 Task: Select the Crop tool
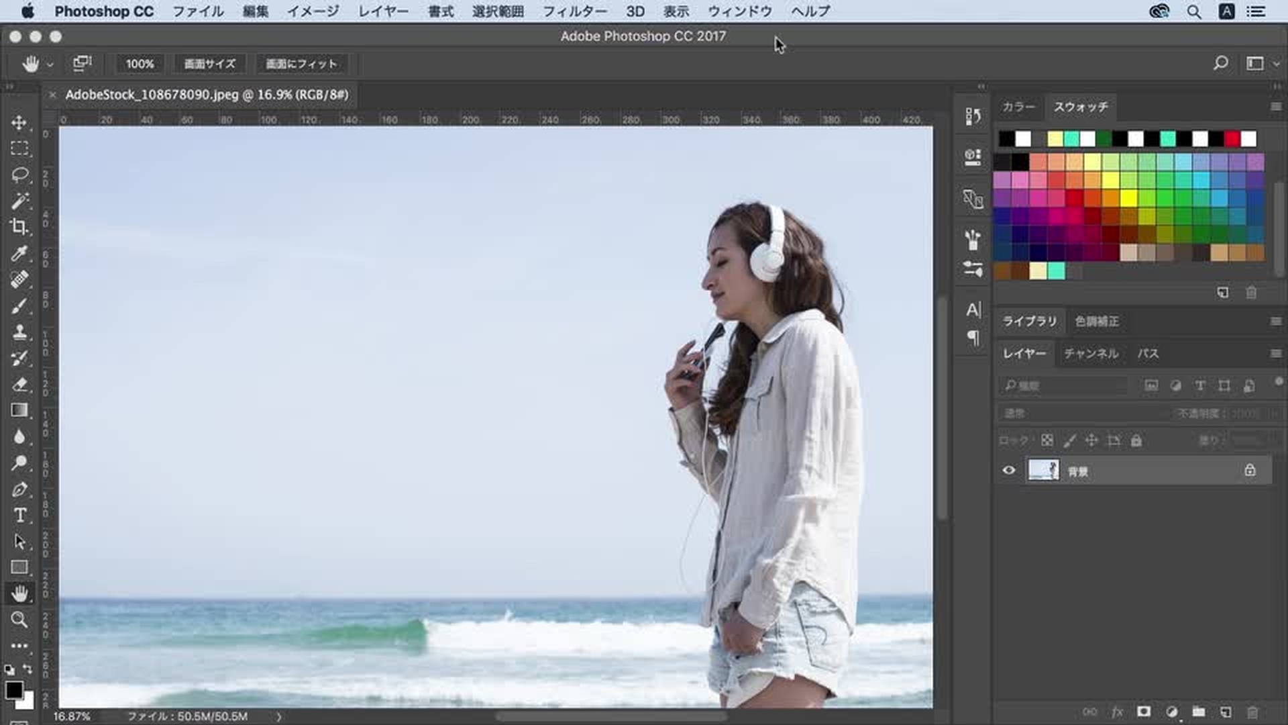click(19, 227)
